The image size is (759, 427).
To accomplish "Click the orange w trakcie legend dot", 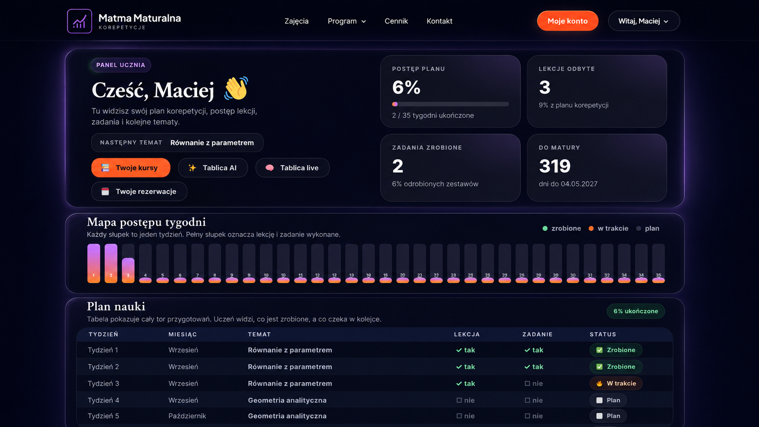I will (591, 228).
